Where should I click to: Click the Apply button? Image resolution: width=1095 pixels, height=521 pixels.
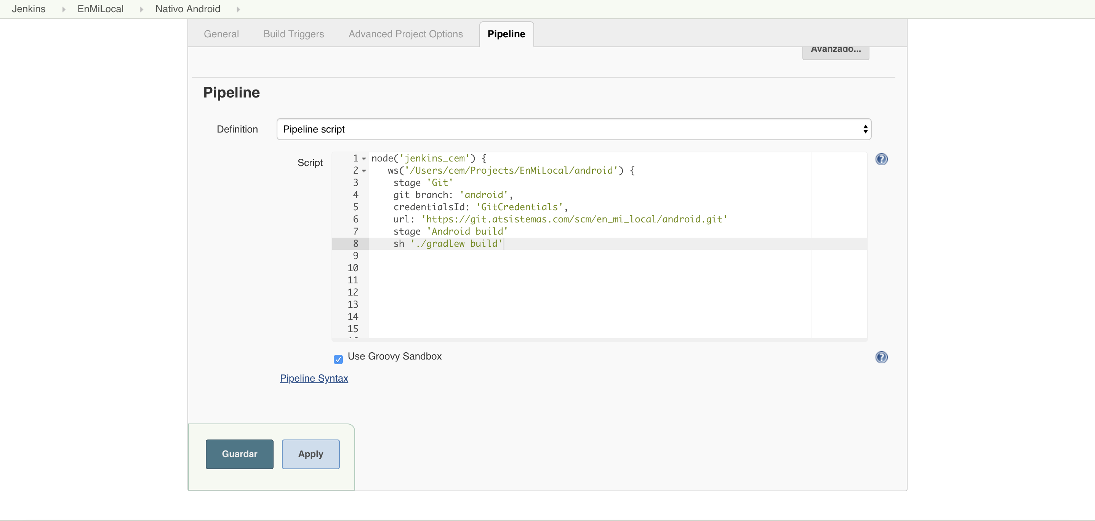point(310,453)
